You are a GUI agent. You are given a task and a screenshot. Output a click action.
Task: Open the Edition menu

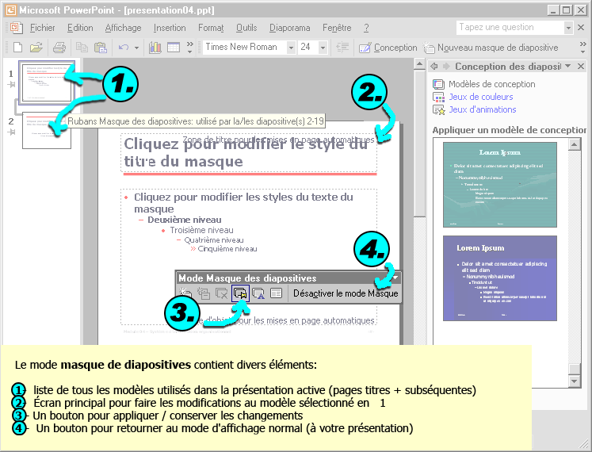(x=80, y=28)
